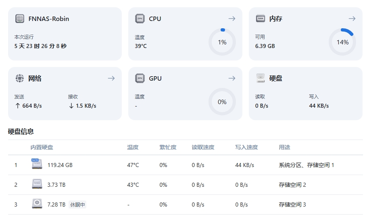Click the RAM memory icon
The height and width of the screenshot is (215, 367).
pos(261,19)
